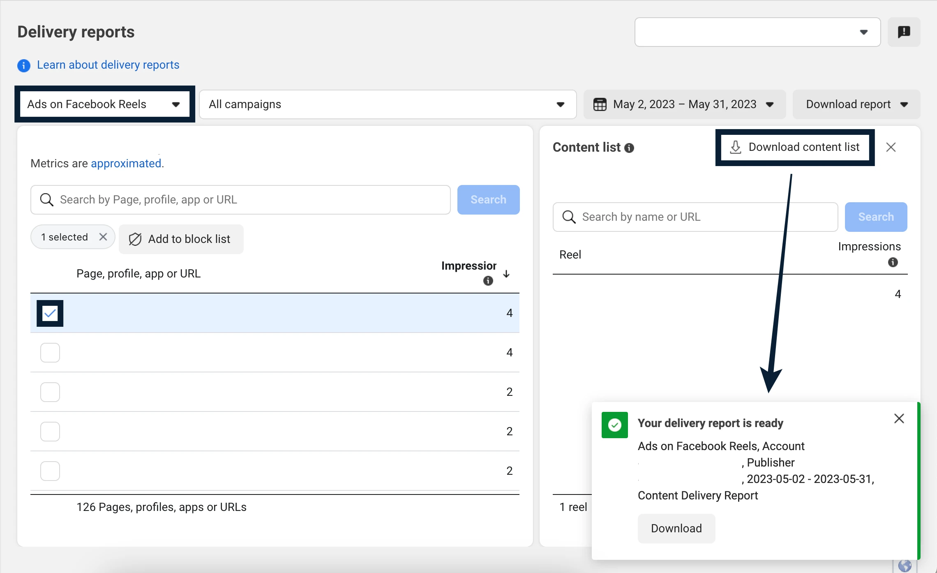Uncheck the selected first row checkbox
Screen dimensions: 937x573
50,314
